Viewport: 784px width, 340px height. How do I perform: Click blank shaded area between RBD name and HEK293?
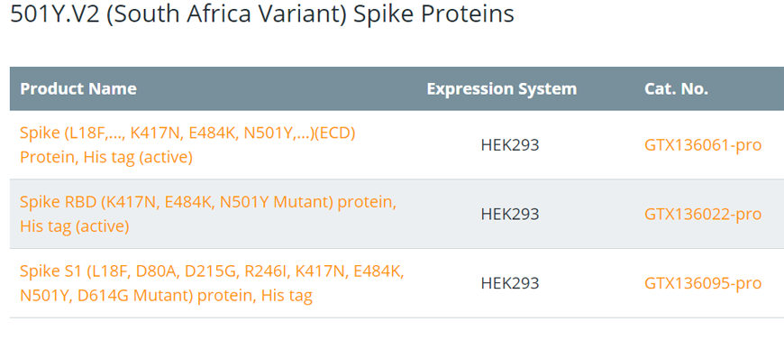437,215
